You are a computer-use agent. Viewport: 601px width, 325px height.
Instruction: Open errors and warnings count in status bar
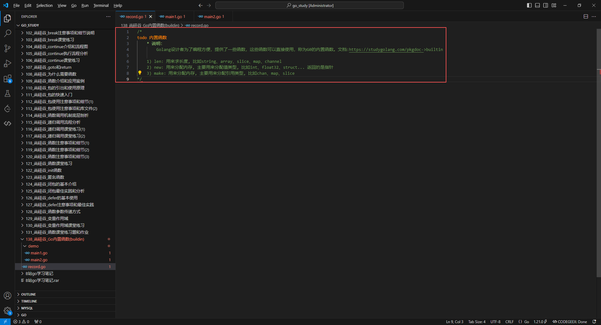(x=21, y=322)
